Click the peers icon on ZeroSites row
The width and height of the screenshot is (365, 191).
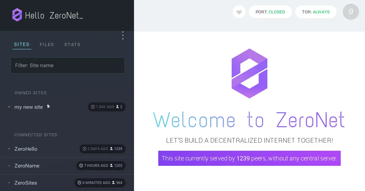pos(113,183)
